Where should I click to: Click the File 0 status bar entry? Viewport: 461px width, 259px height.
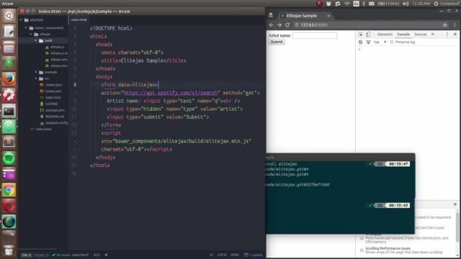tap(26, 255)
